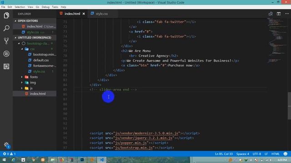Image resolution: width=291 pixels, height=163 pixels.
Task: Open the Go menu
Action: (37, 7)
